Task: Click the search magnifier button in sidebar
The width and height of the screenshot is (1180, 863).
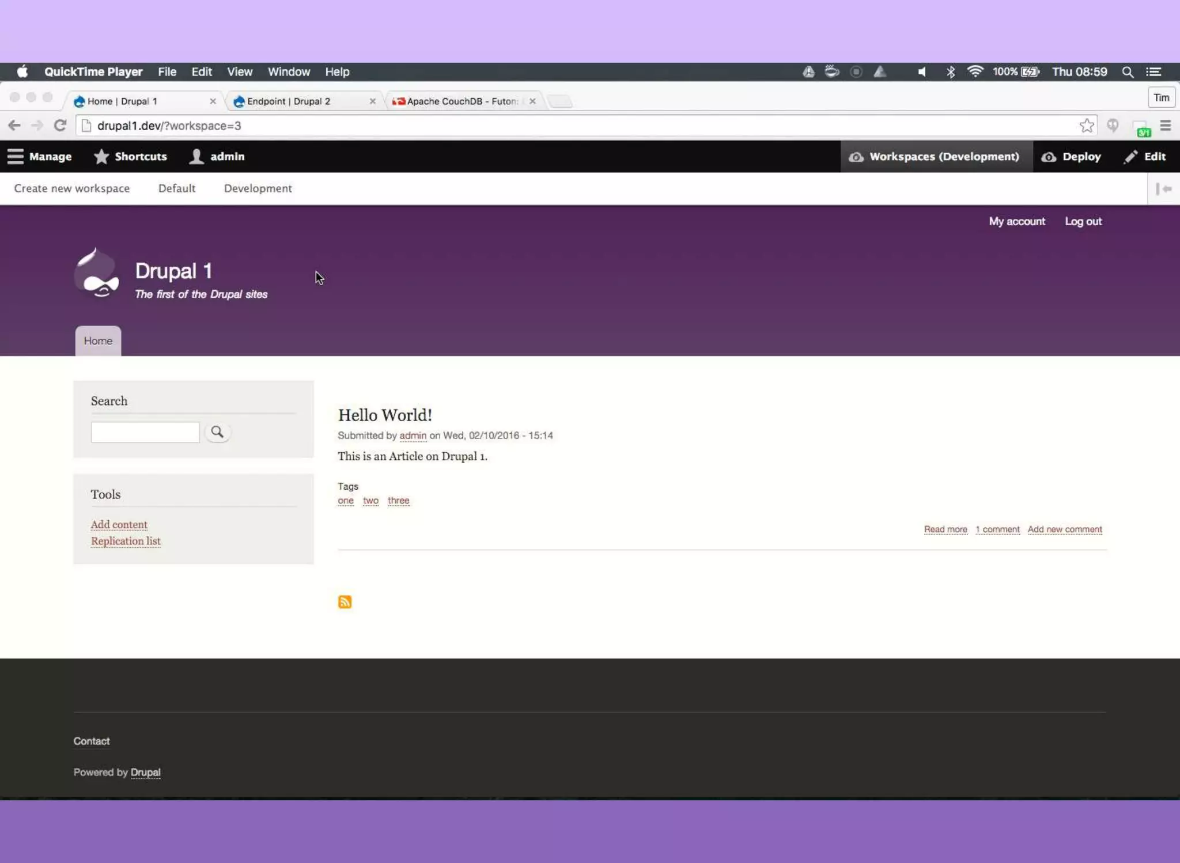Action: point(217,432)
